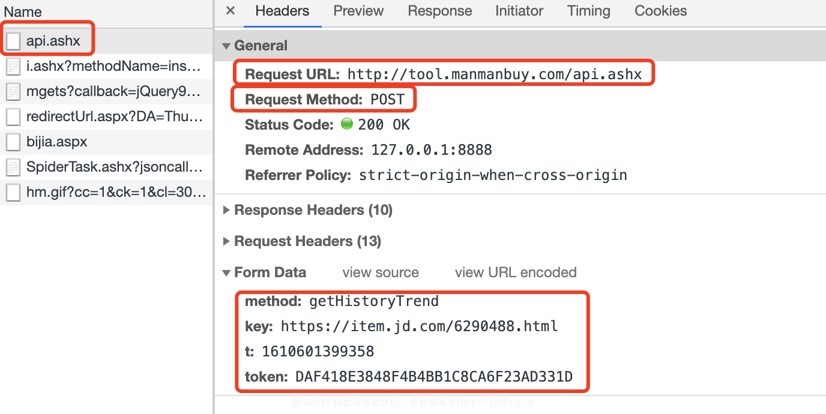Click view source link in Form Data

(381, 272)
